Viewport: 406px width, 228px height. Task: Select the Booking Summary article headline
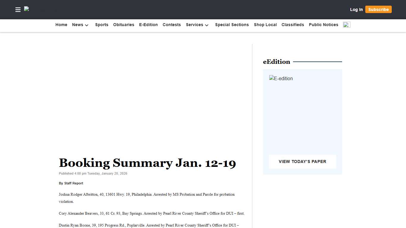click(x=147, y=163)
